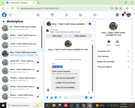The image size is (135, 108).
Task: Open the tab search dropdown
Action: (3, 3)
